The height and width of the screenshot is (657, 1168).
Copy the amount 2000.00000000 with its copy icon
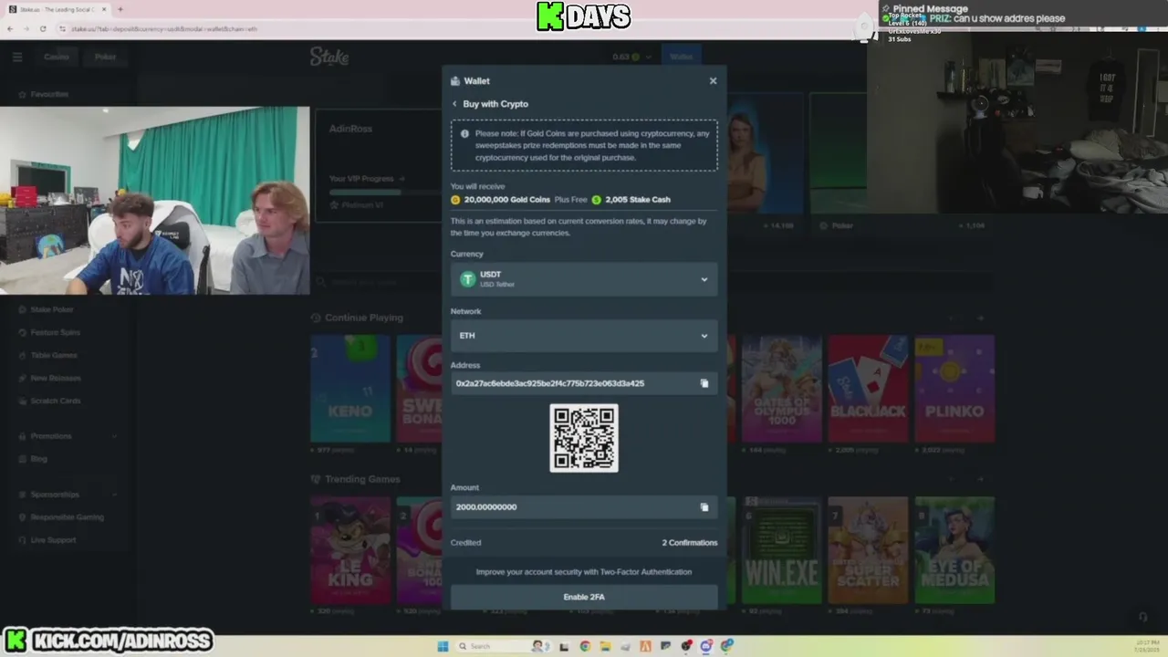pos(704,507)
